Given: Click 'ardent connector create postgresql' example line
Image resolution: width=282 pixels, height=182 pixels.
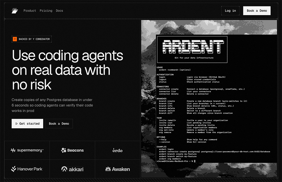Looking at the screenshot, I should [x=215, y=152].
